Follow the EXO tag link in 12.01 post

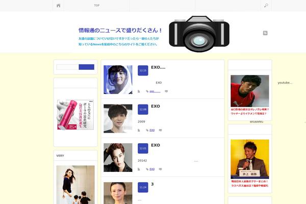(x=152, y=169)
